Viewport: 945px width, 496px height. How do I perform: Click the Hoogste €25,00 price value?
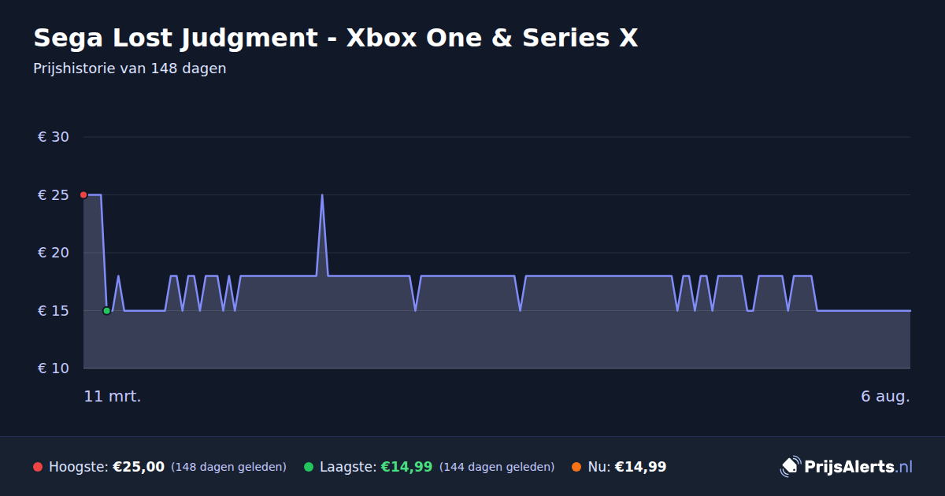(139, 467)
